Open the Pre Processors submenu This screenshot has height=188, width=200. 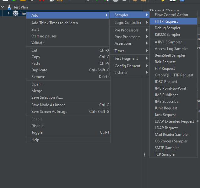click(x=129, y=30)
